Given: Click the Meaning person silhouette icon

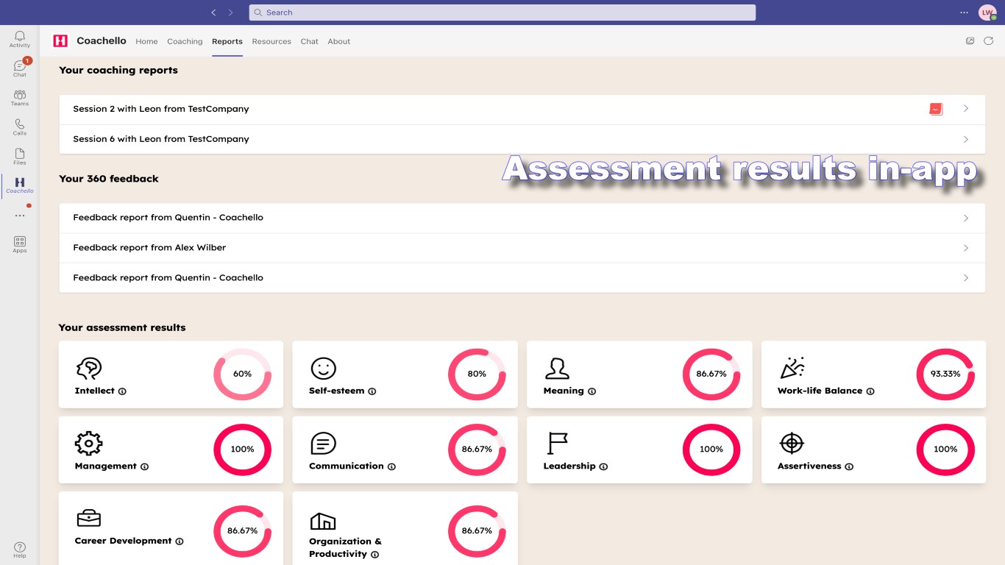Looking at the screenshot, I should 557,368.
